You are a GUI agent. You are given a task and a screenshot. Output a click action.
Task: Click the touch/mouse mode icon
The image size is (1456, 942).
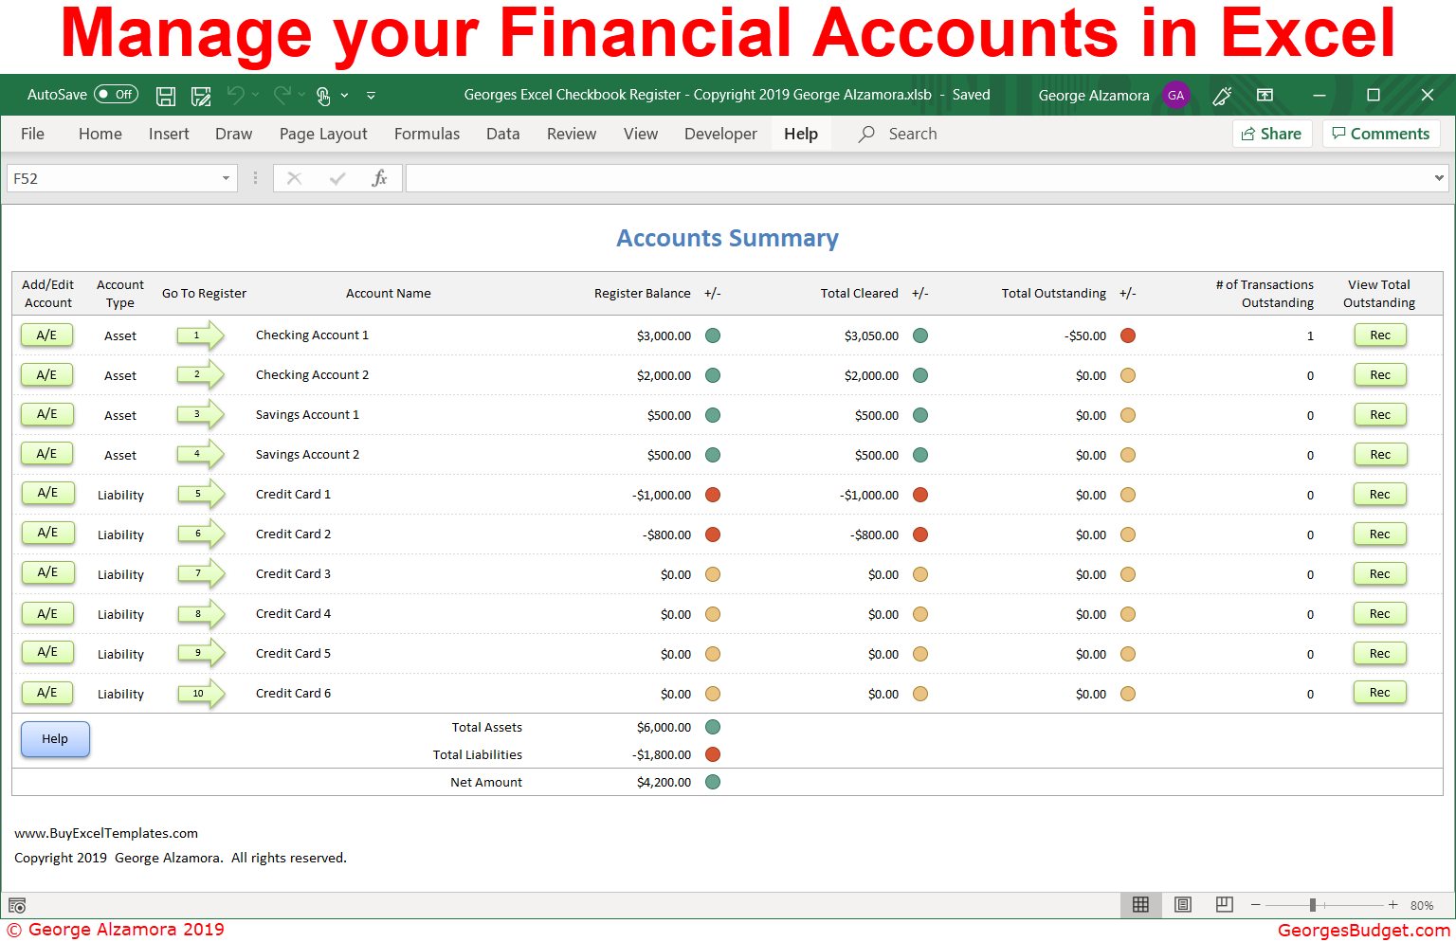[x=323, y=95]
